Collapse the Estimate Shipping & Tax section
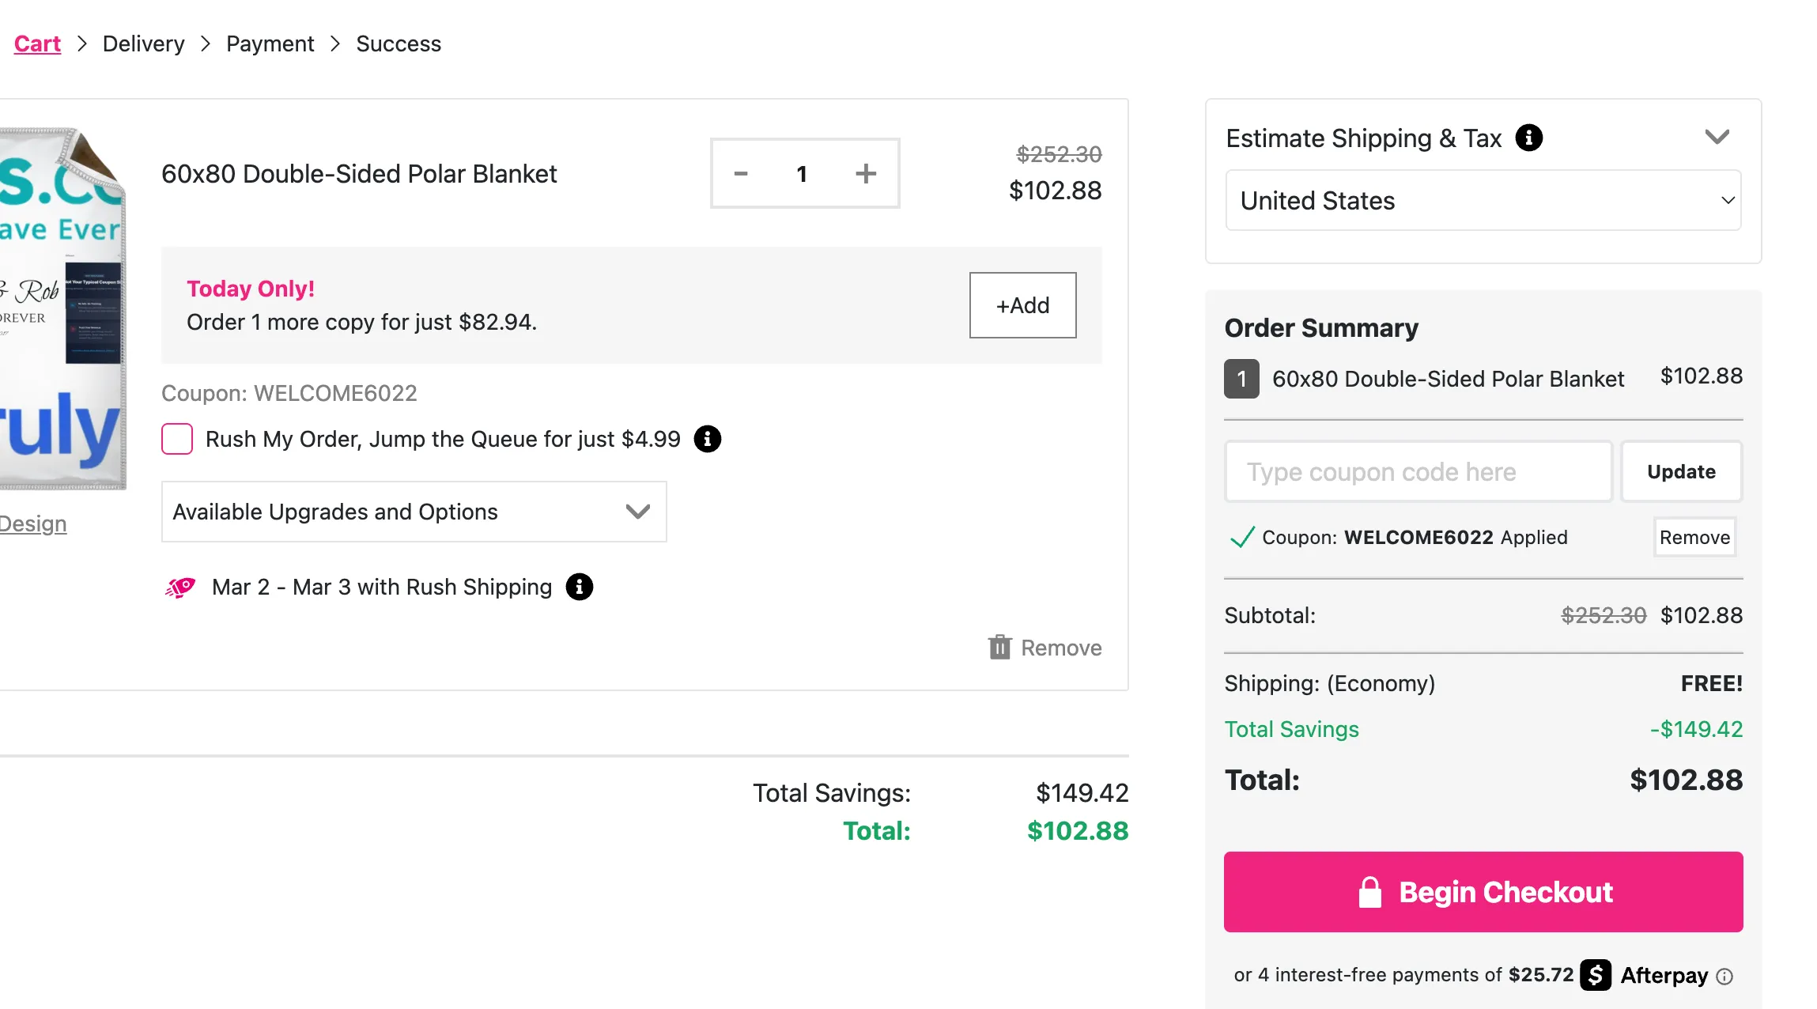 1717,138
